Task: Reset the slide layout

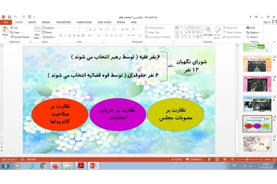Action: pos(47,32)
